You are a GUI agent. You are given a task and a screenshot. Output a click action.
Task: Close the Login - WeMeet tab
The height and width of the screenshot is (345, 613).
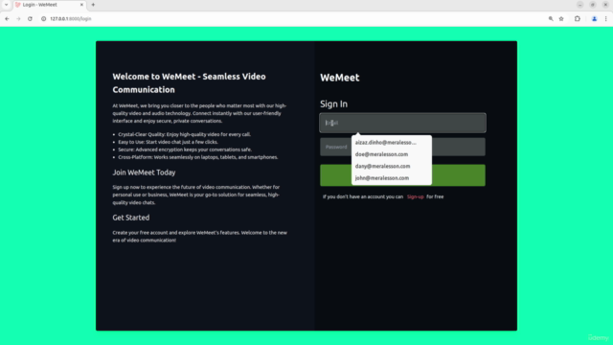point(81,5)
